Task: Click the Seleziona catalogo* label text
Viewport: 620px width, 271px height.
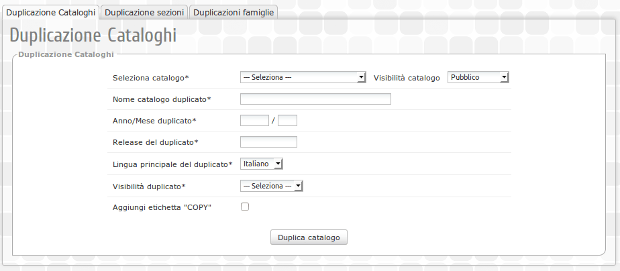Action: coord(151,78)
